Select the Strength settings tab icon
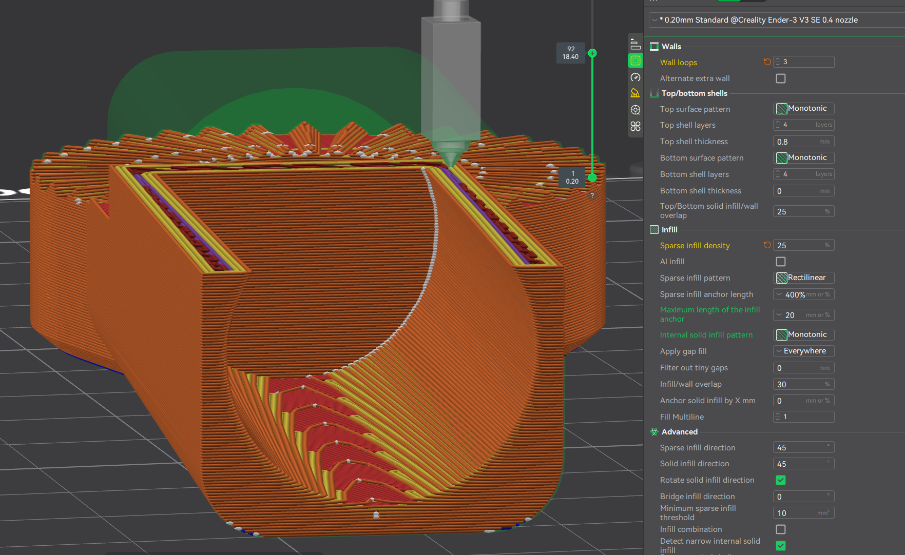This screenshot has height=555, width=905. tap(636, 61)
